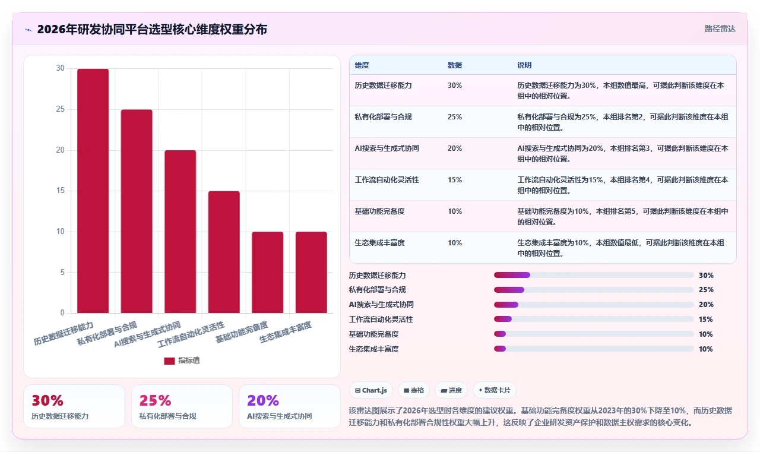Click the 20% value in the table

pos(455,148)
